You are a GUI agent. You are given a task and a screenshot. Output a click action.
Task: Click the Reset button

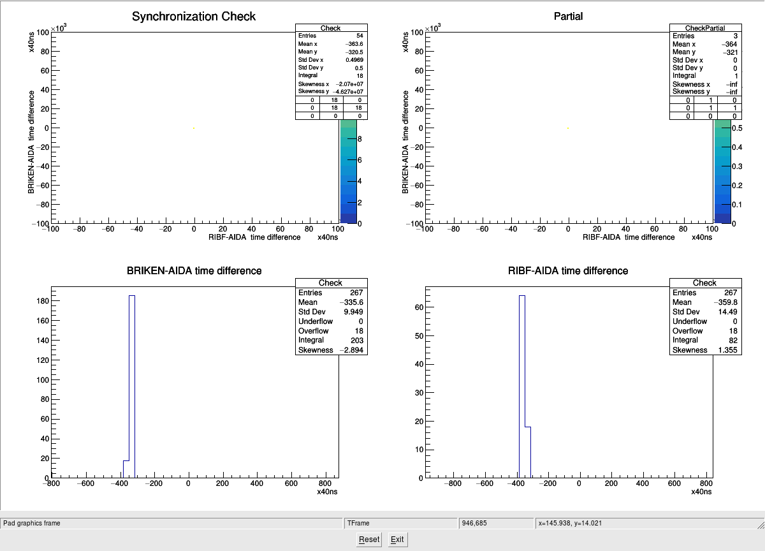coord(369,540)
